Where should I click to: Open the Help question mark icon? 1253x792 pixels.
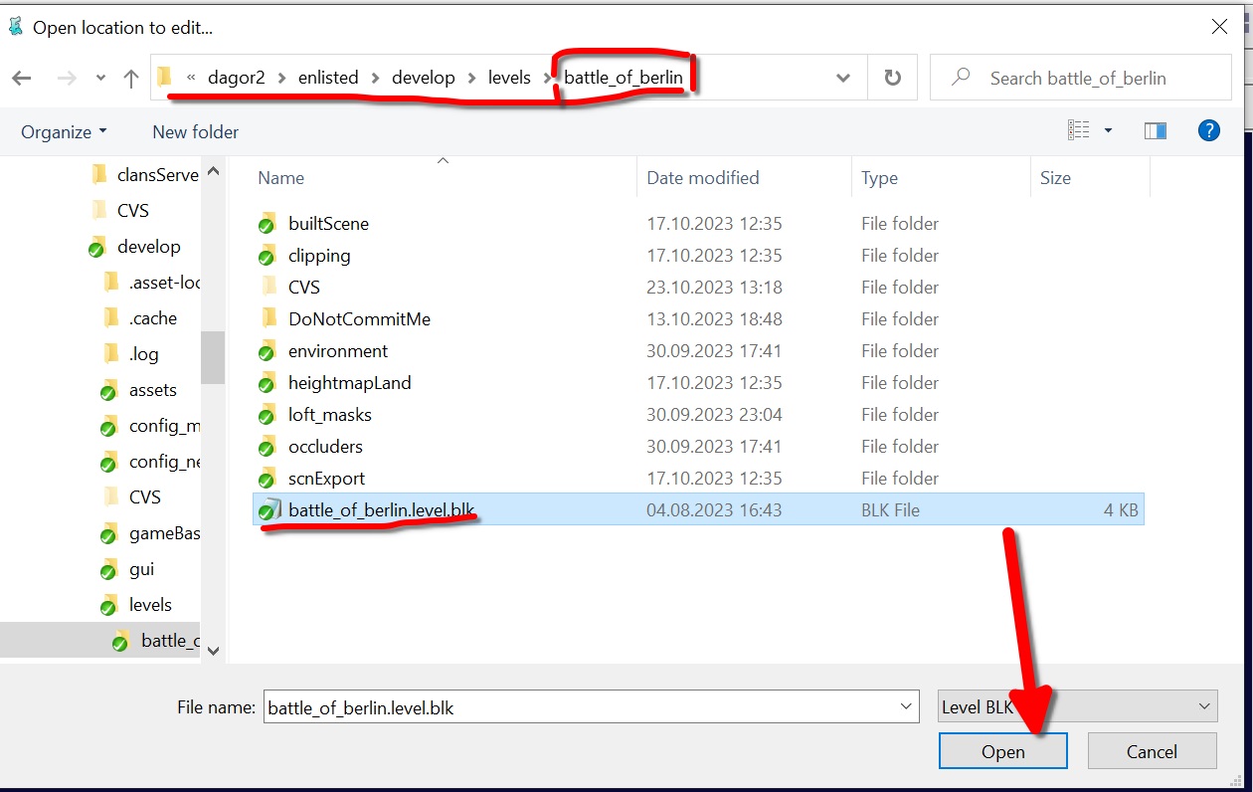(x=1208, y=130)
